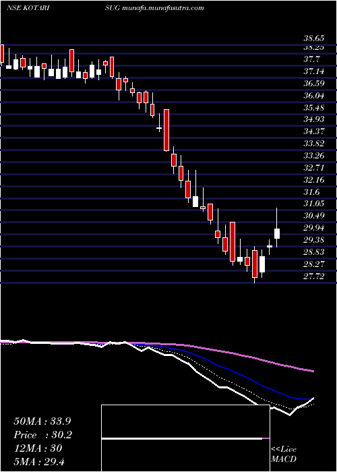This screenshot has width=337, height=472.
Task: Click the 33.82 price axis label
Action: [315, 144]
